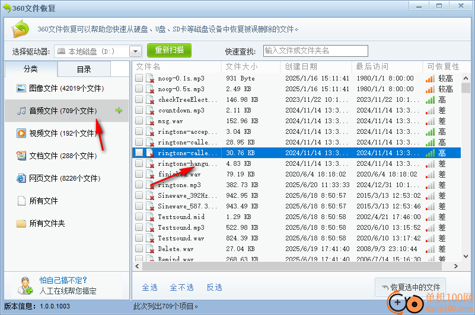This screenshot has height=315, width=475.
Task: Click file icon of countdown.mp3
Action: point(150,111)
